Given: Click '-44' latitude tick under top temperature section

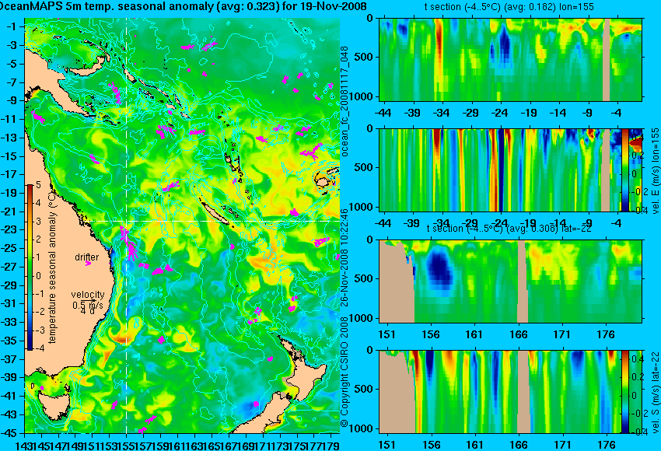Looking at the screenshot, I should [x=383, y=113].
